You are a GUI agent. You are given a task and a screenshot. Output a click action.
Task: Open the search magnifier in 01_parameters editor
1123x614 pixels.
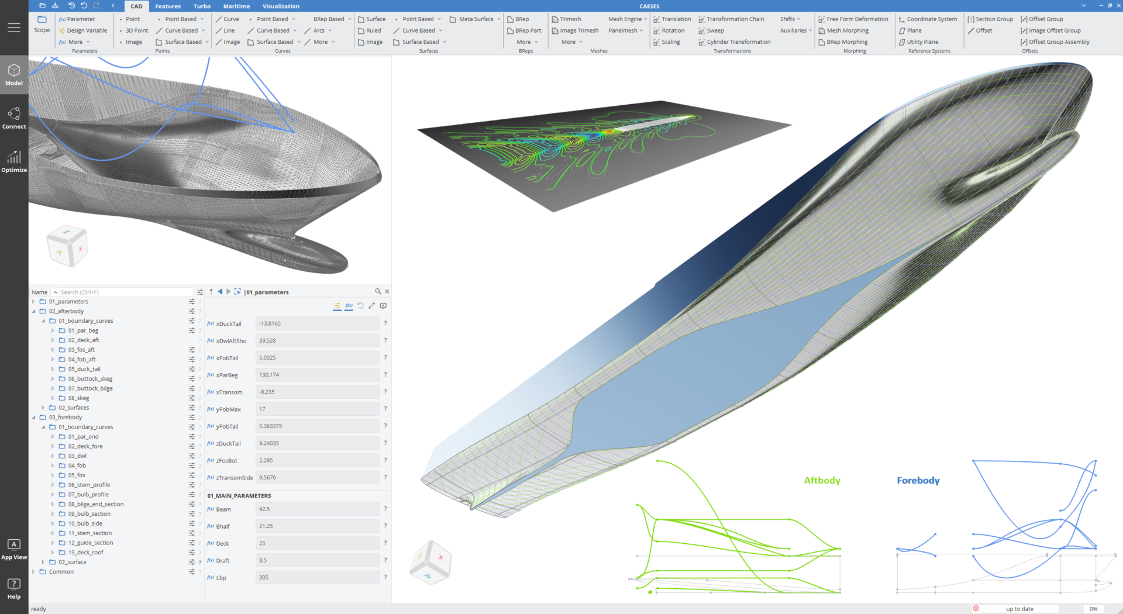378,291
